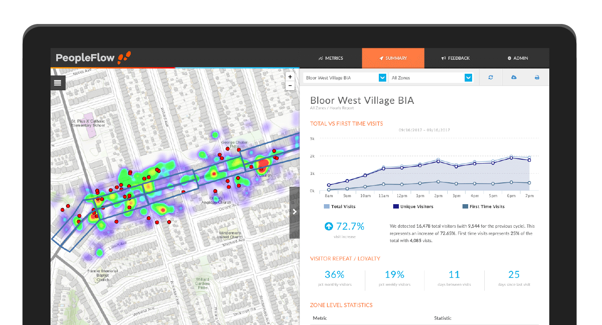Click the All Zones / Hourly Report subtitle

pyautogui.click(x=332, y=108)
